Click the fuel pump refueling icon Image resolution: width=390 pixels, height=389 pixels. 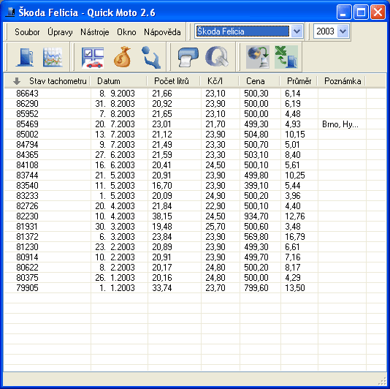click(x=25, y=57)
